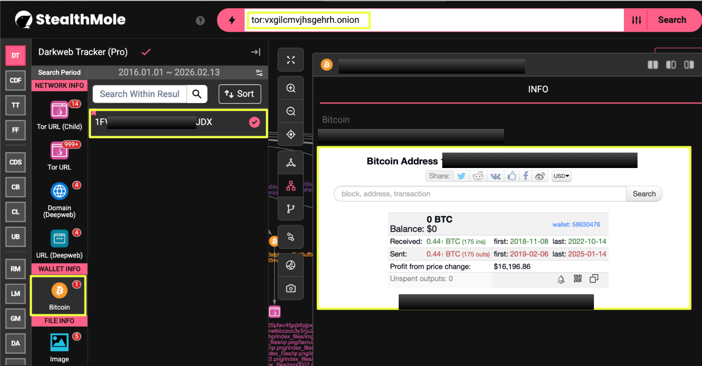
Task: Click the fullscreen expand graph icon
Action: pos(291,60)
